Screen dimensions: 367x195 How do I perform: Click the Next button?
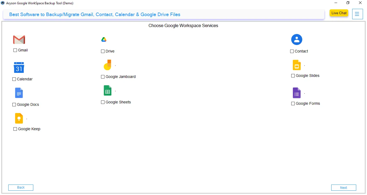pos(344,187)
